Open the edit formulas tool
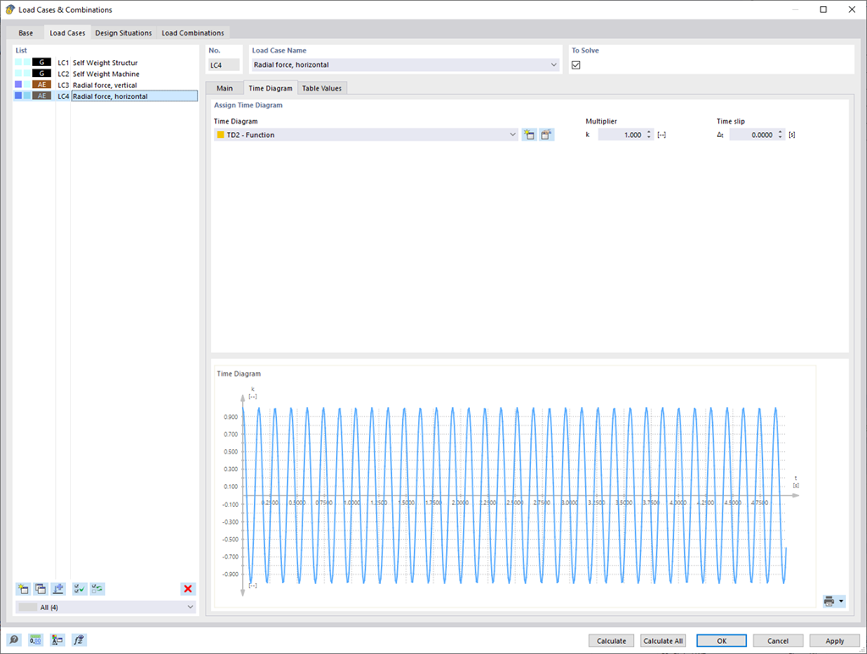Image resolution: width=867 pixels, height=654 pixels. pyautogui.click(x=78, y=640)
